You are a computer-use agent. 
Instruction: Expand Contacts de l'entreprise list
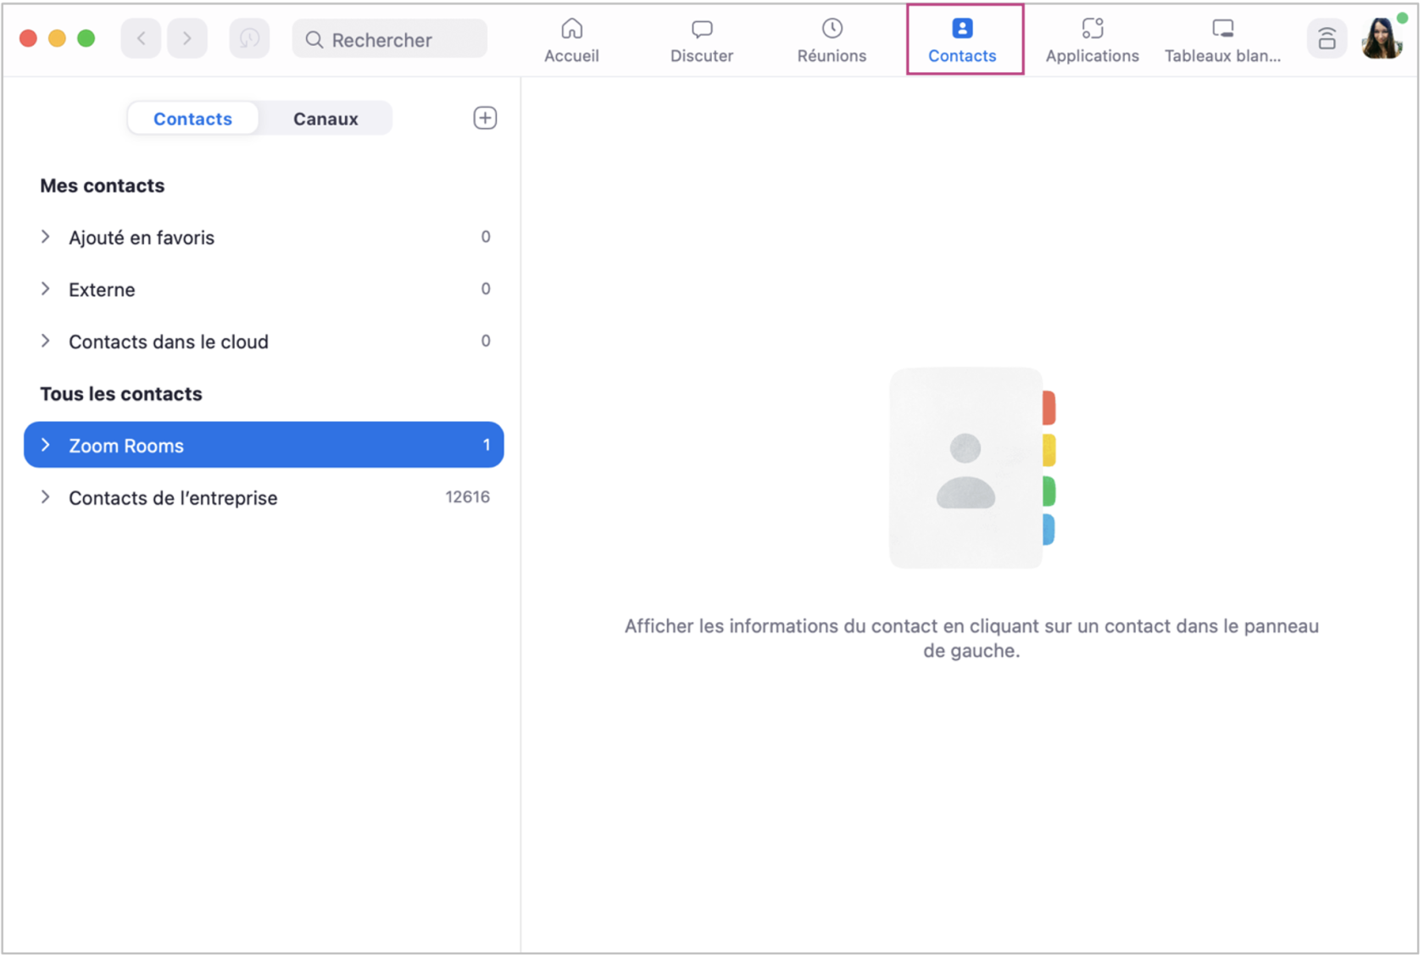click(46, 497)
